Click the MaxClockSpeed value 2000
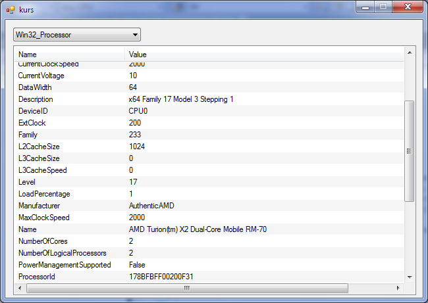428x303 pixels. tap(137, 218)
